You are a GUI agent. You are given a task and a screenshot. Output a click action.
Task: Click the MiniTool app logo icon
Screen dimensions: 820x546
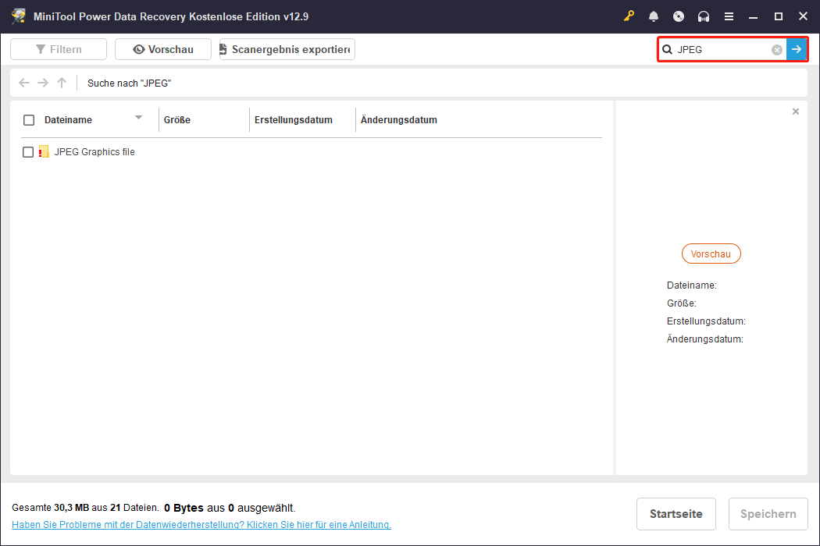coord(18,16)
